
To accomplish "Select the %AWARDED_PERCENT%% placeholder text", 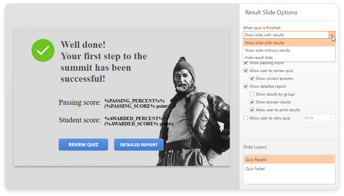I will coord(136,118).
